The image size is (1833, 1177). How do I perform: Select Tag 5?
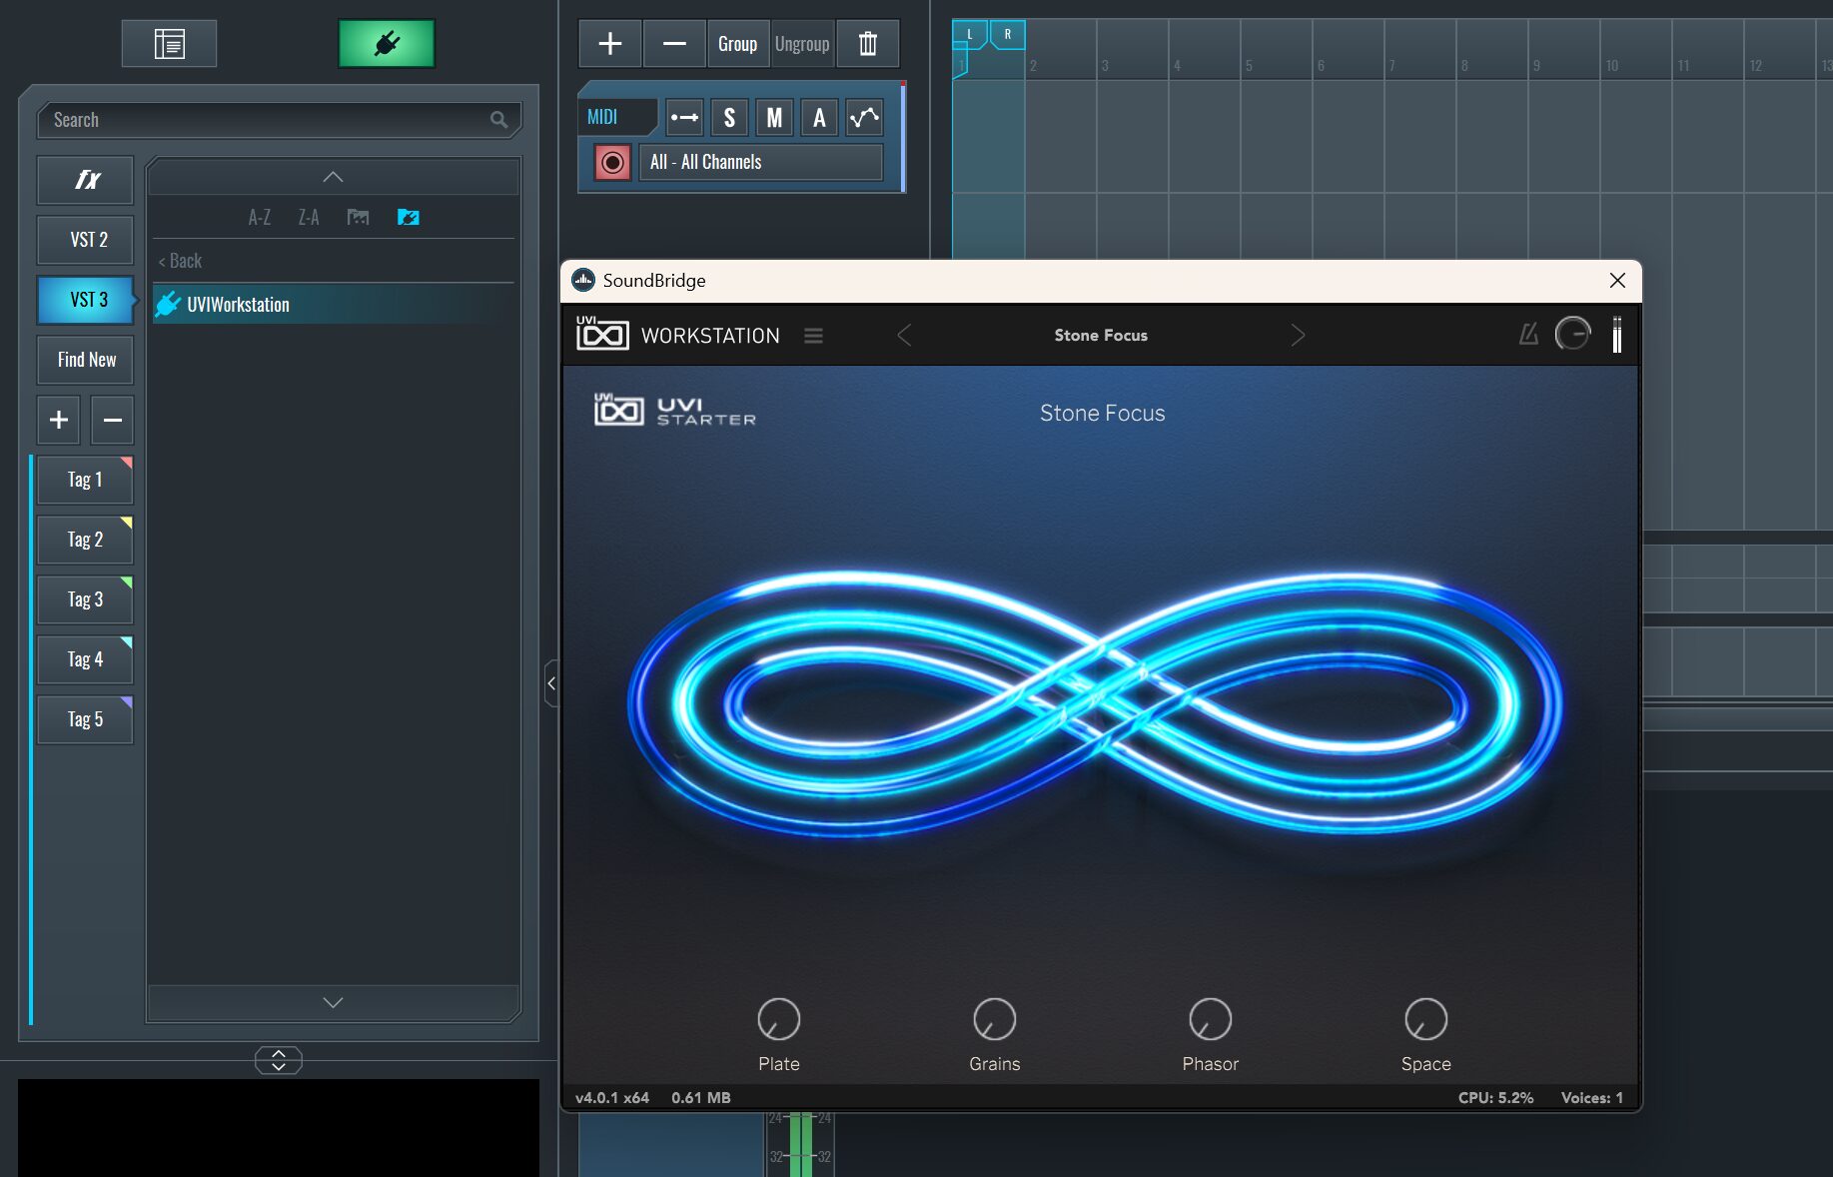85,719
